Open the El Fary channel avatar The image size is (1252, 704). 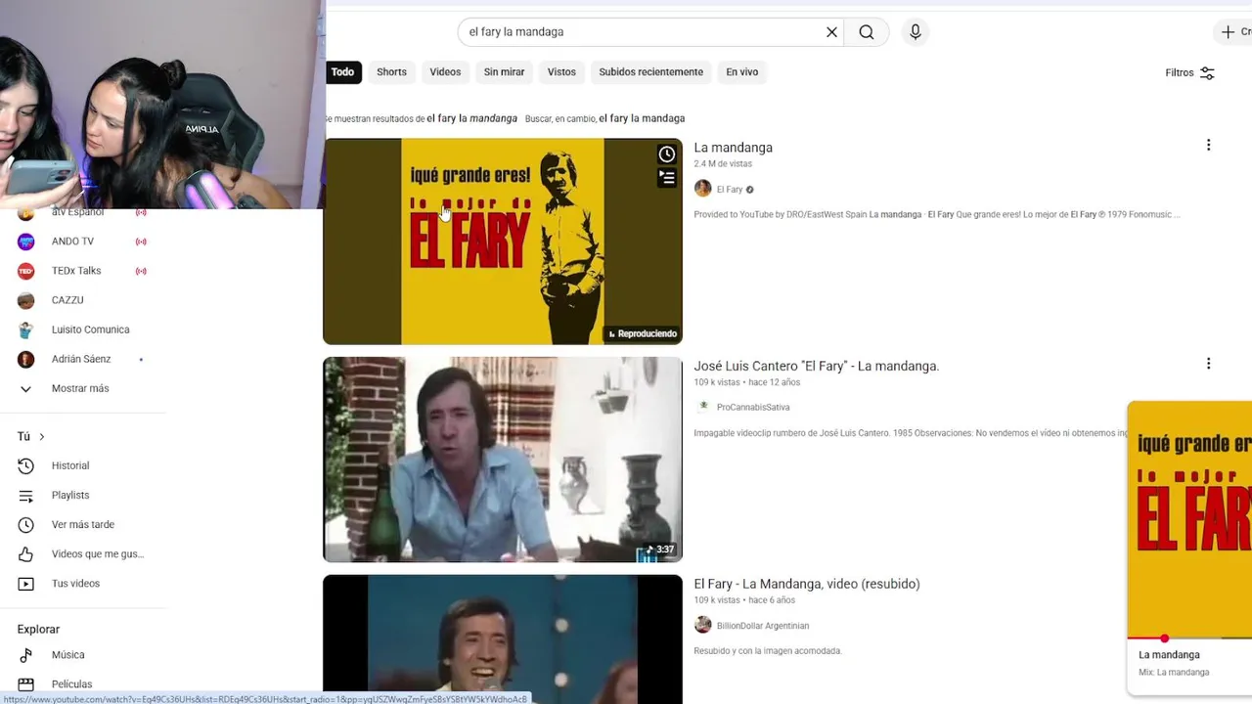click(x=702, y=189)
